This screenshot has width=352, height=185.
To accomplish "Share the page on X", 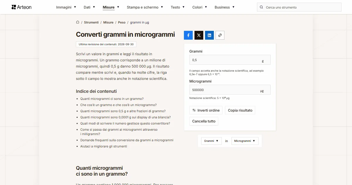I will tap(199, 35).
